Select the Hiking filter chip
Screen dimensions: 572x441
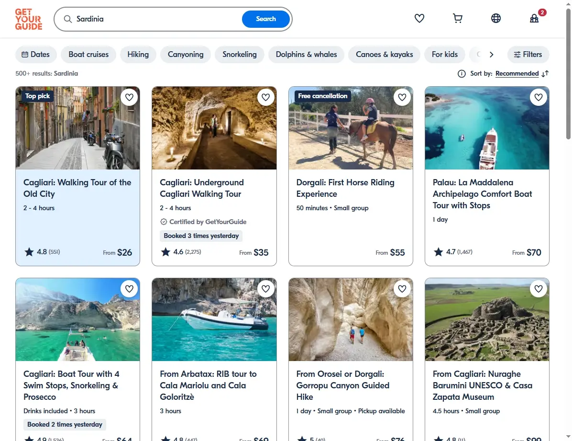click(x=138, y=55)
